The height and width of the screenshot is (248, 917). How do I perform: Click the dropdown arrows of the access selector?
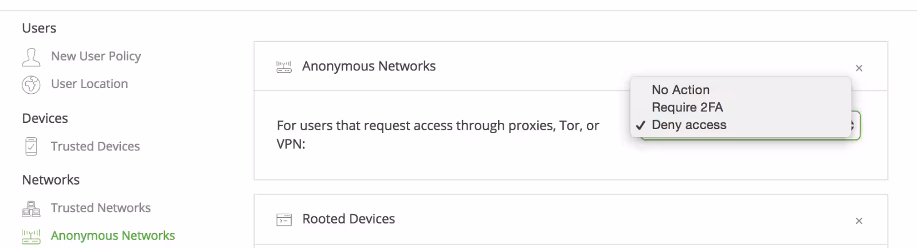[853, 125]
